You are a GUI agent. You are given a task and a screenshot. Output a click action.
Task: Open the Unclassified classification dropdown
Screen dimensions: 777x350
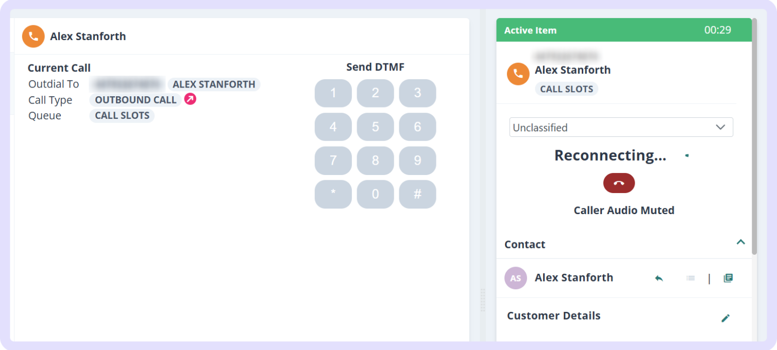[621, 127]
